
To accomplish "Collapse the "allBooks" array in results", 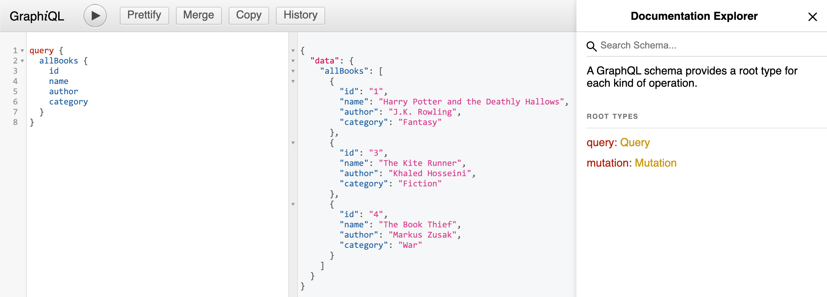I will [293, 71].
